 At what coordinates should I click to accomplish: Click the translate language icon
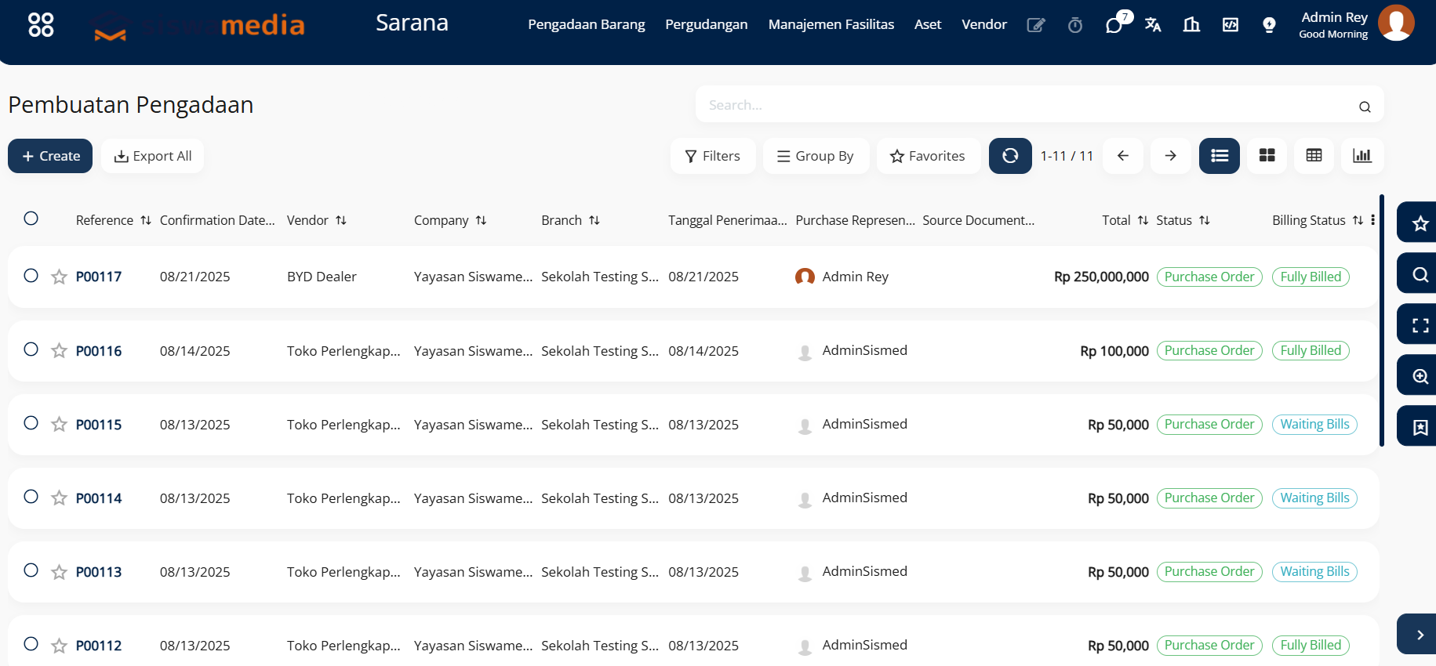point(1152,25)
